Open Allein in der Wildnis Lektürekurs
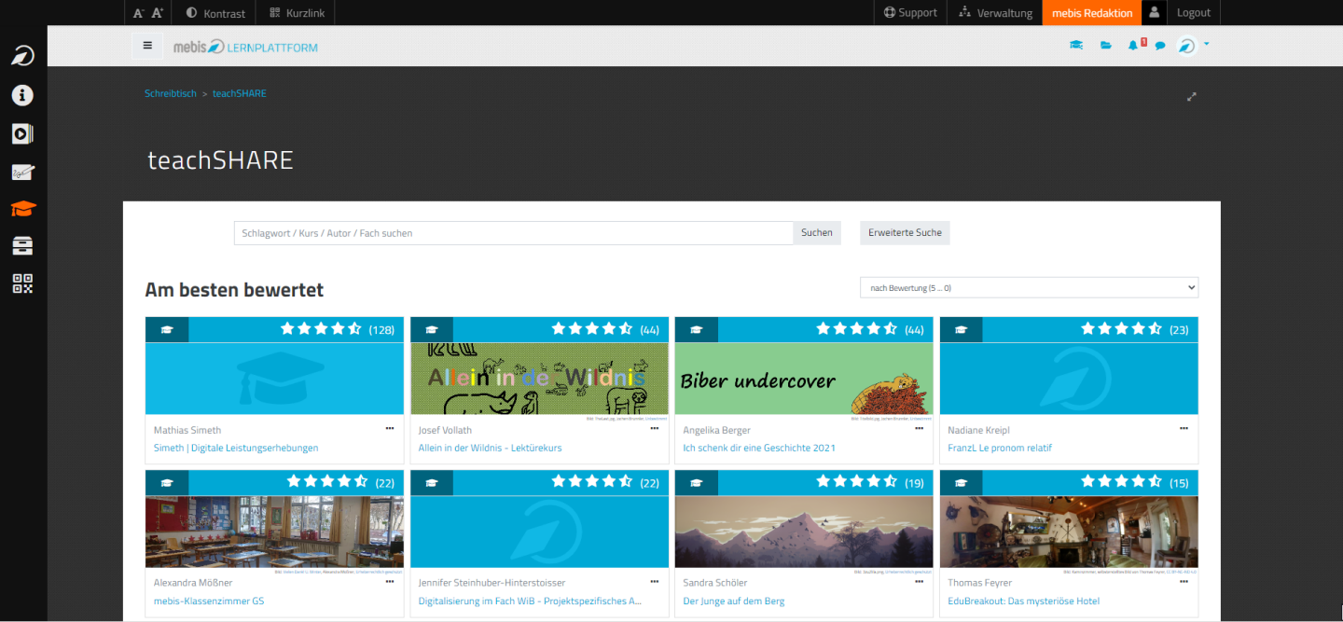 (x=491, y=449)
